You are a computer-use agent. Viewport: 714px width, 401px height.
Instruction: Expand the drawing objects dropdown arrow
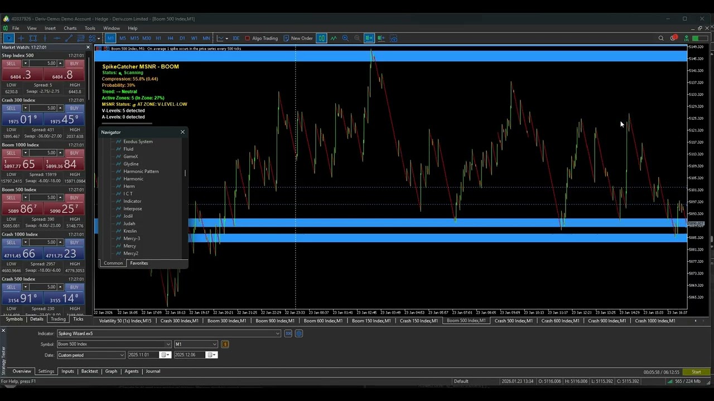[99, 38]
